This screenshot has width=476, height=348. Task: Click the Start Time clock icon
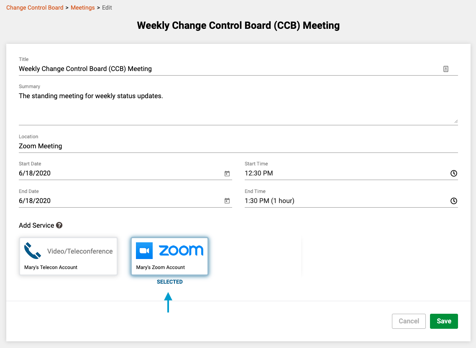[x=453, y=173]
